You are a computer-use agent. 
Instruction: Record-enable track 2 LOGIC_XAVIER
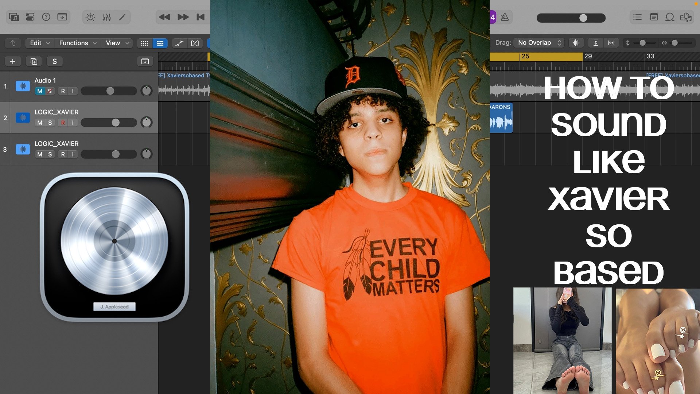point(63,123)
